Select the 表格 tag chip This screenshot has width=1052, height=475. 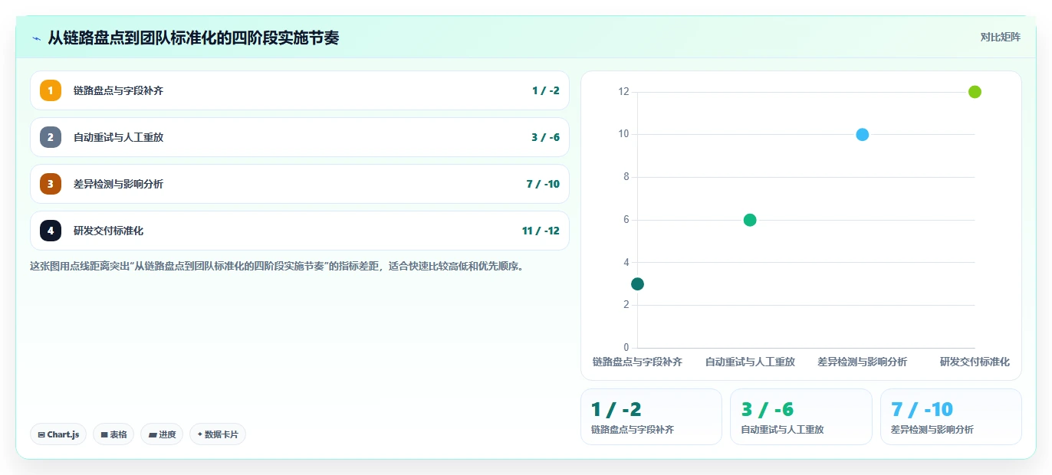coord(113,434)
